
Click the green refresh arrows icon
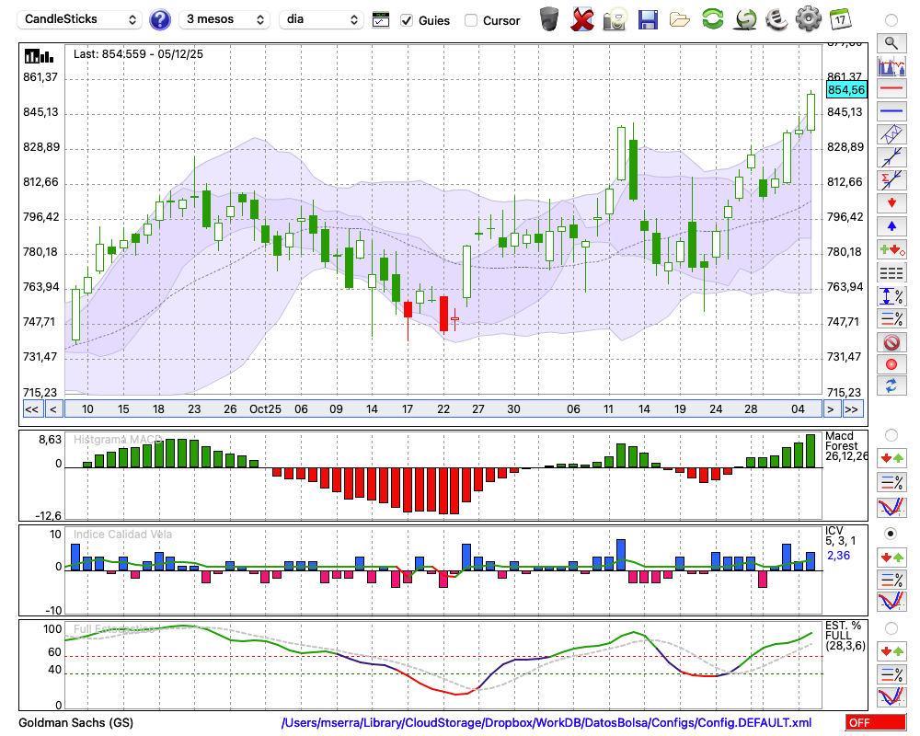(712, 19)
